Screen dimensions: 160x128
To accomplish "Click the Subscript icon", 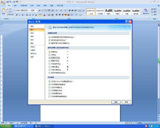I will pyautogui.click(x=30, y=15).
